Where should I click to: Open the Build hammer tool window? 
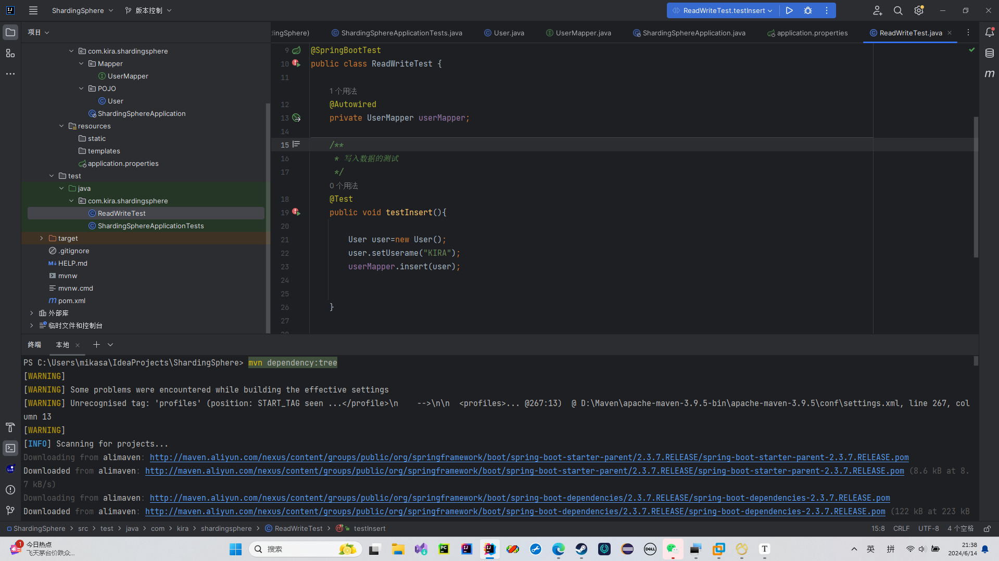point(10,427)
